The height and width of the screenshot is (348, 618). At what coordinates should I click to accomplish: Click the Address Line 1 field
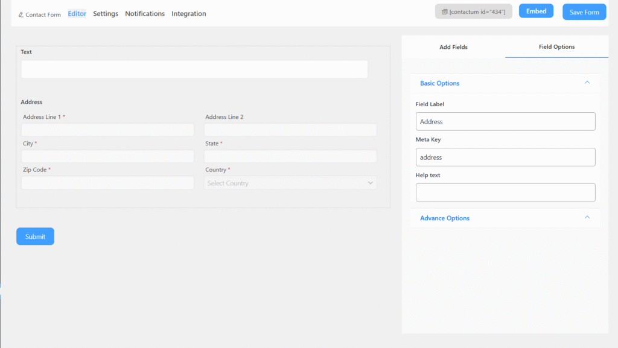(108, 130)
